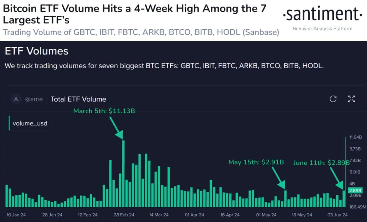Screen dimensions: 367x222
Task: Select the 10 Jan 24 axis label
Action: pyautogui.click(x=16, y=215)
